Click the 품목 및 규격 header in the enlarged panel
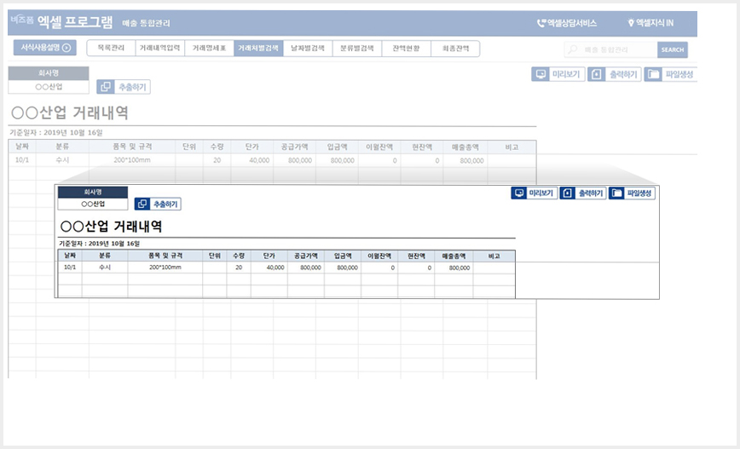The width and height of the screenshot is (740, 449). tap(165, 256)
